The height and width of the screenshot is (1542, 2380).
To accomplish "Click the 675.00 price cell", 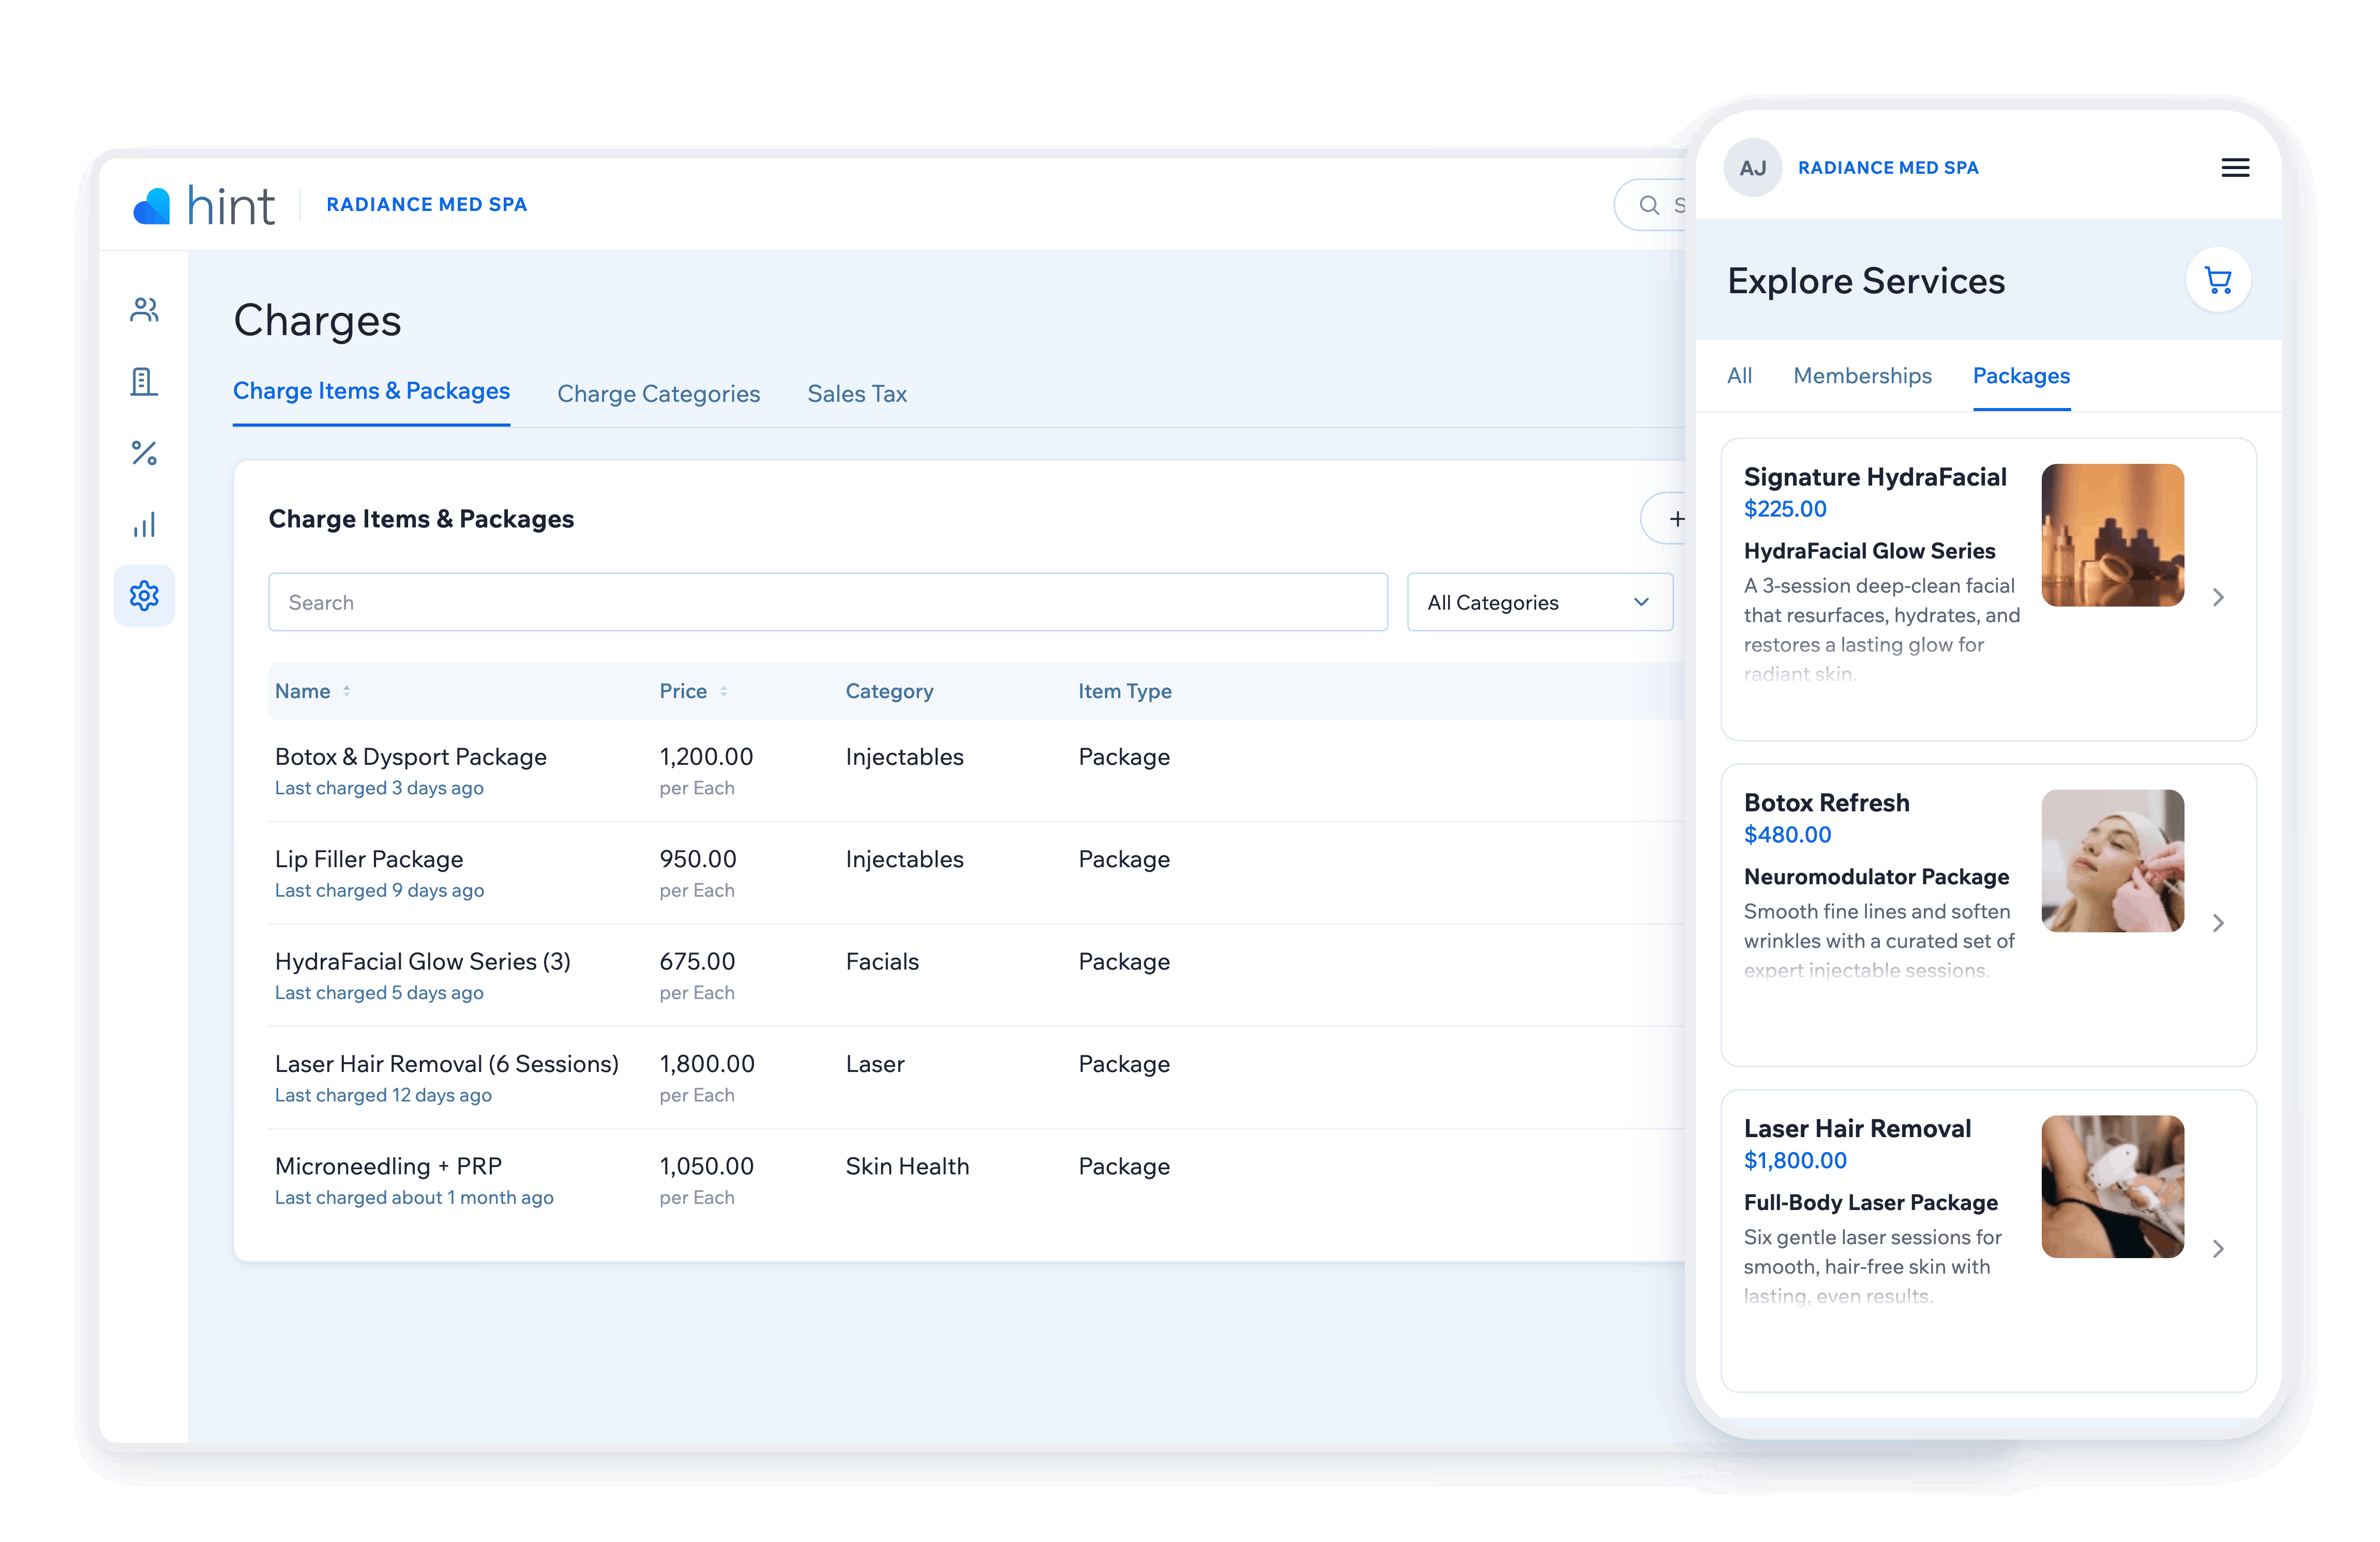I will point(697,962).
